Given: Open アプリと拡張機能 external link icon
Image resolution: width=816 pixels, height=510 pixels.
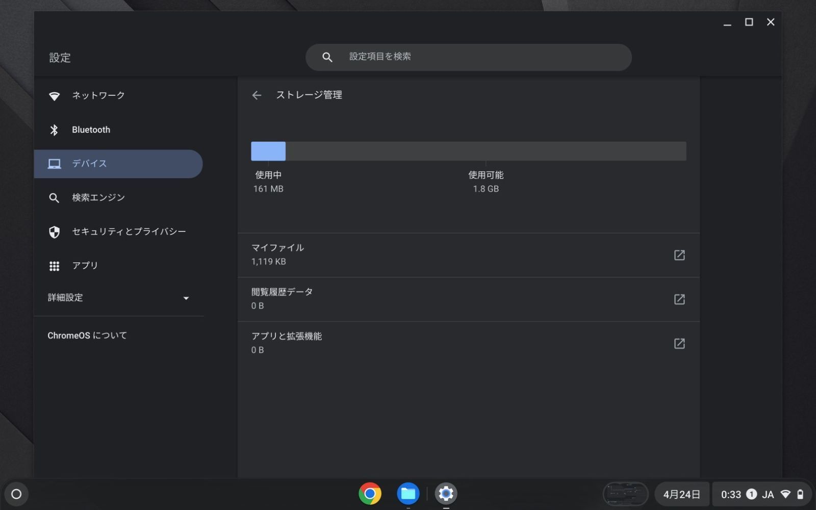Looking at the screenshot, I should (x=679, y=344).
